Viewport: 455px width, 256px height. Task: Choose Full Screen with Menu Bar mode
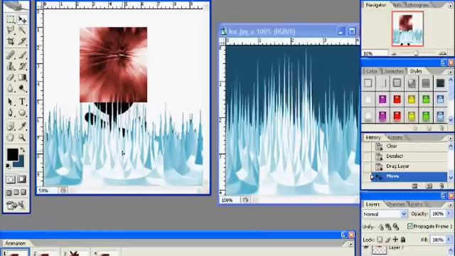[x=16, y=193]
